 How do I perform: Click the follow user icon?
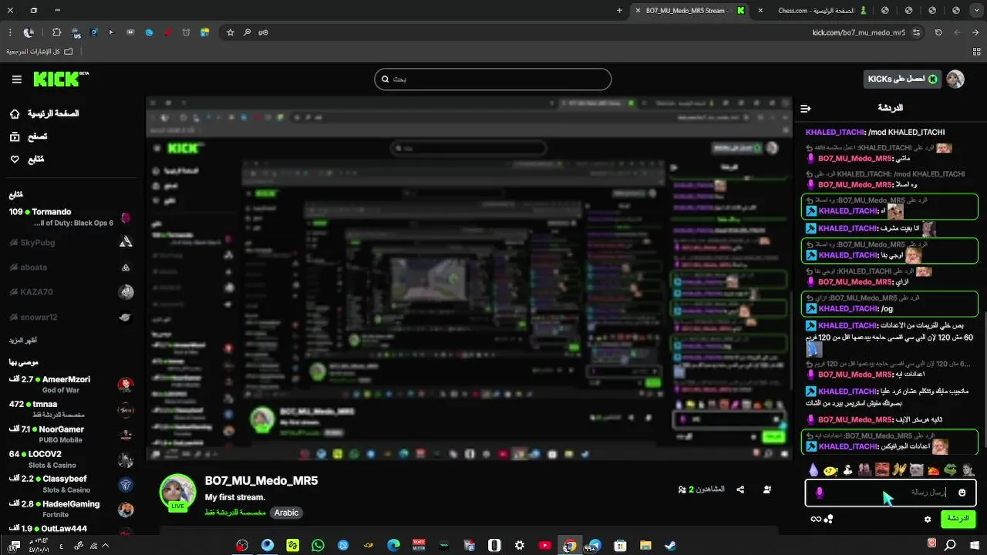(767, 489)
